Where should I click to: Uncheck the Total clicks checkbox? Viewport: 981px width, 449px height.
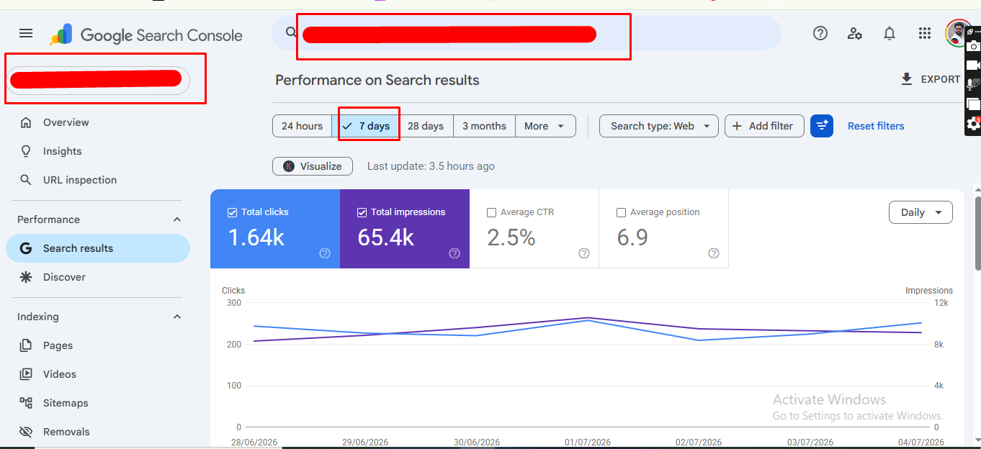tap(232, 212)
